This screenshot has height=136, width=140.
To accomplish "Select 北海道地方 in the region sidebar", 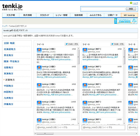I will (x=10, y=49).
